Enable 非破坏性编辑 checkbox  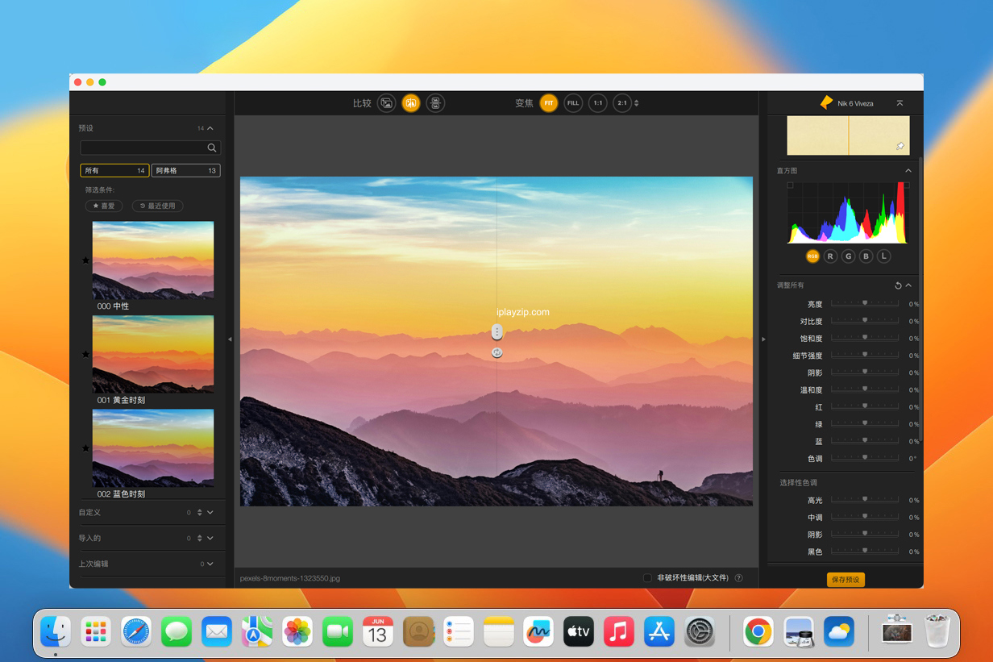[x=647, y=578]
